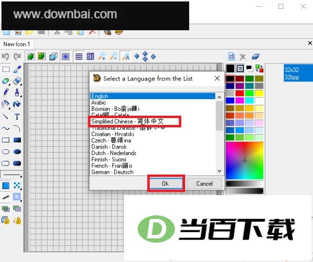313x262 pixels.
Task: Select the flood fill bucket tool
Action: pos(17,104)
